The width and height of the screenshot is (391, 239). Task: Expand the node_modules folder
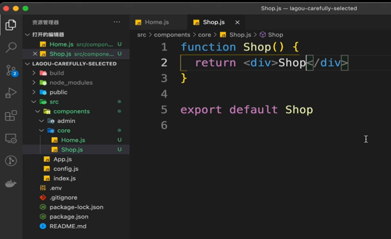coord(34,83)
